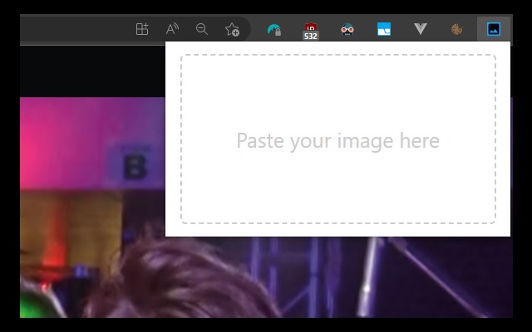Click the black page area above the photo

click(83, 71)
